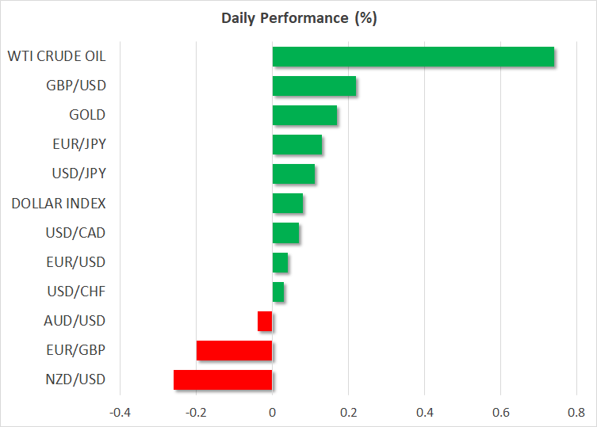Select the GBP/USD green bar
Viewport: 597px width, 427px height.
point(314,86)
